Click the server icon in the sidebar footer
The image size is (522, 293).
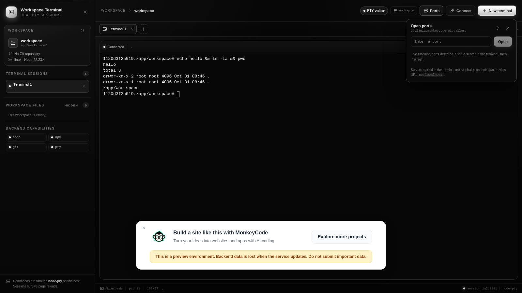8,281
